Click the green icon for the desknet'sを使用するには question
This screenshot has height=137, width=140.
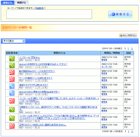click(x=12, y=66)
